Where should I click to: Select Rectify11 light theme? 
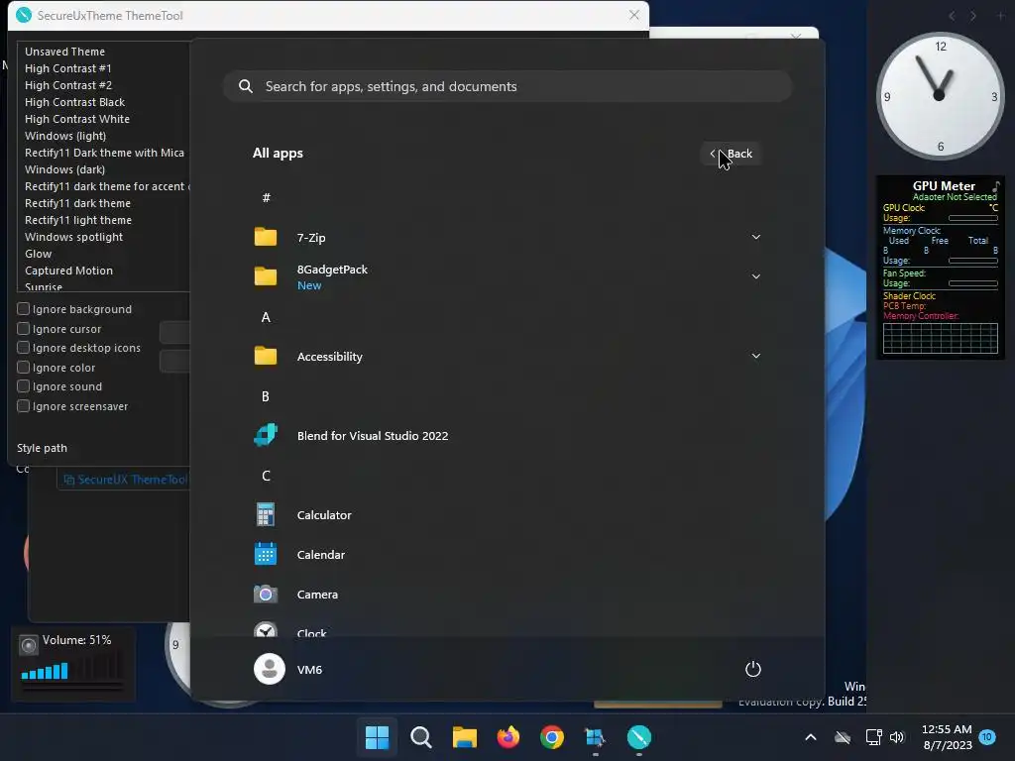77,219
